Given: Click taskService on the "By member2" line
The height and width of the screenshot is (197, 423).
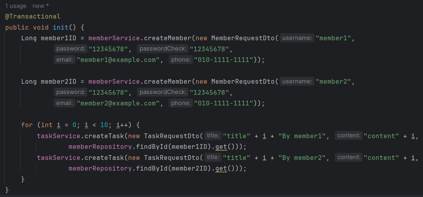Looking at the screenshot, I should point(59,158).
